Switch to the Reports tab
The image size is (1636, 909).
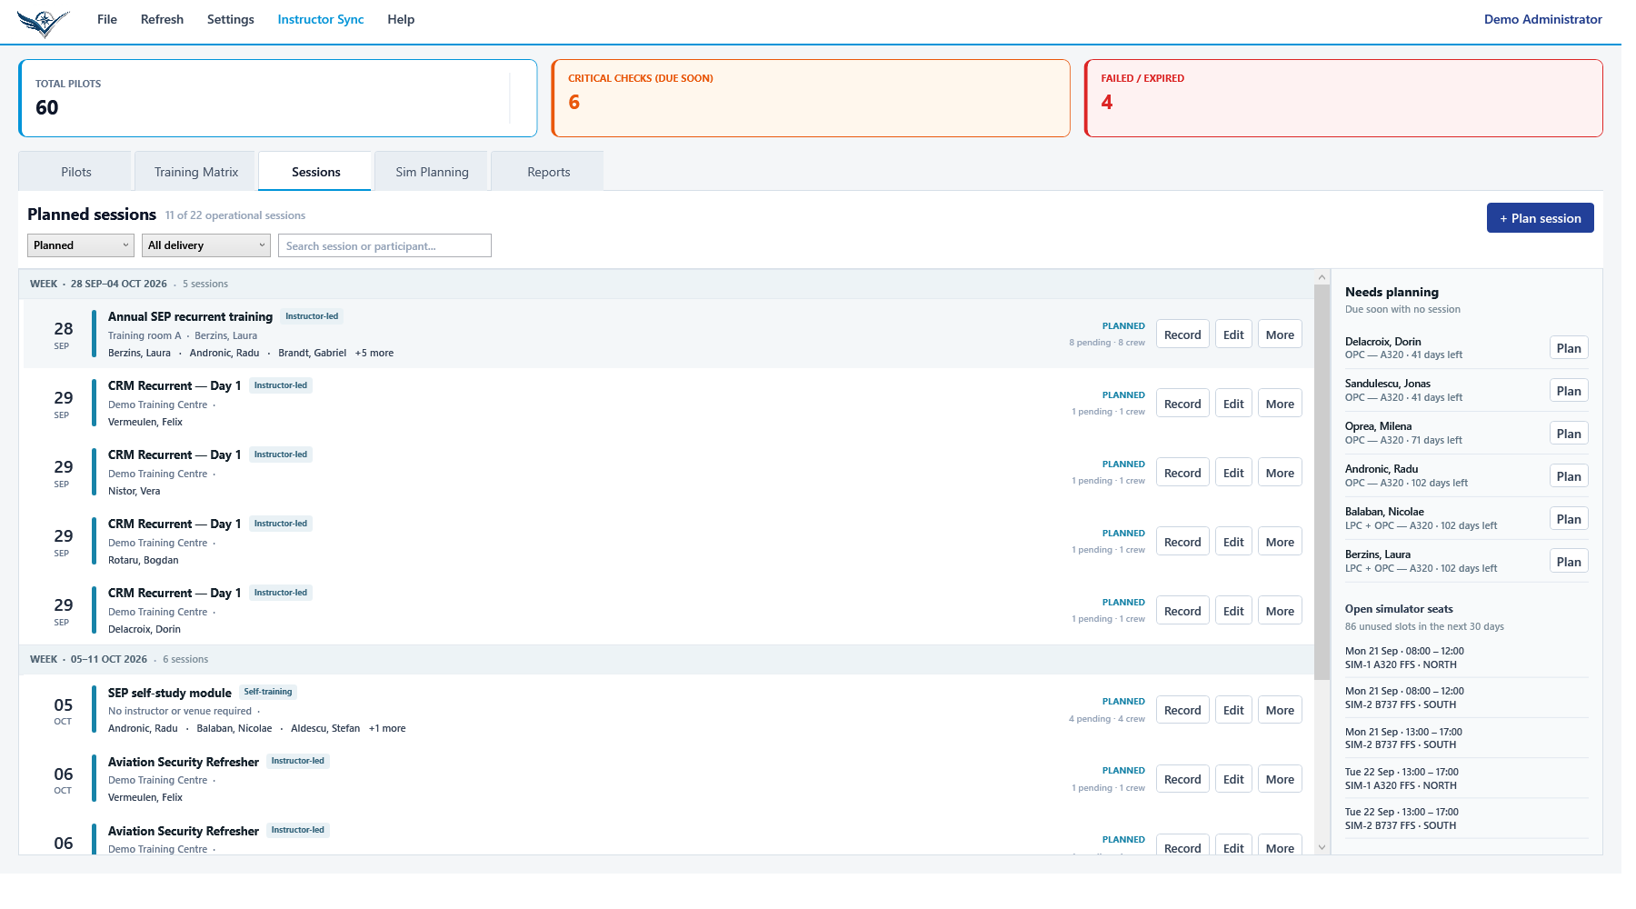549,172
